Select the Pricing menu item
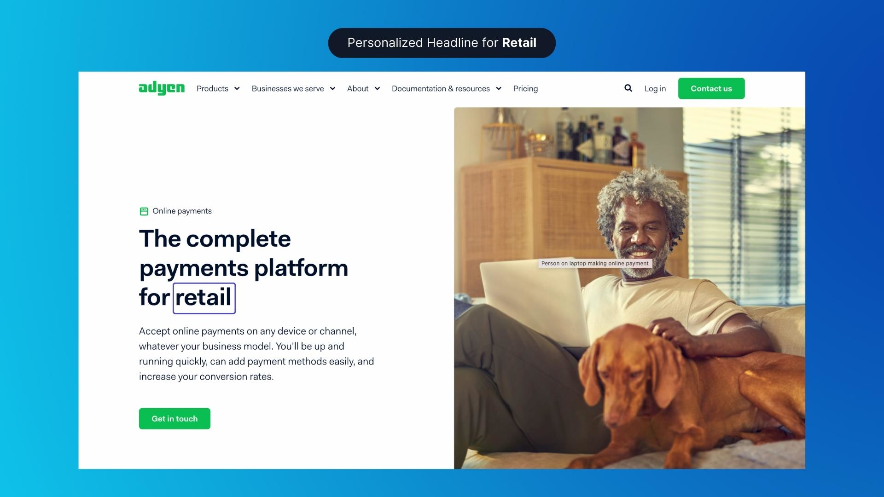 tap(525, 87)
